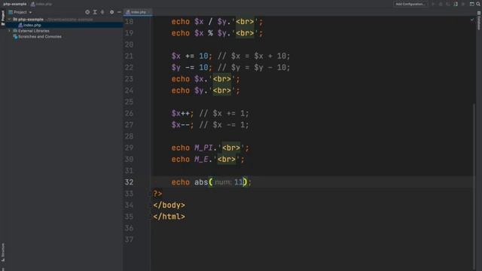
Task: Select index.php in the project tree
Action: pyautogui.click(x=32, y=25)
